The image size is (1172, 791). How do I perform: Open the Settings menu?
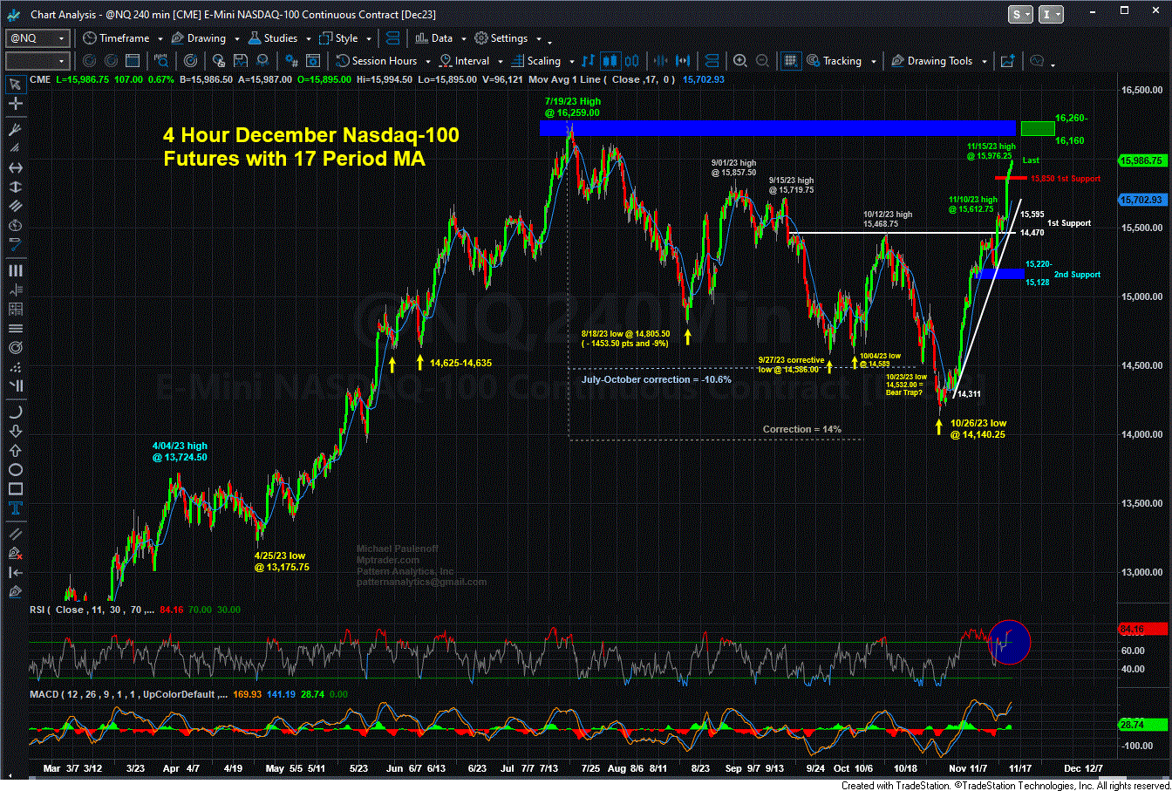pos(502,38)
